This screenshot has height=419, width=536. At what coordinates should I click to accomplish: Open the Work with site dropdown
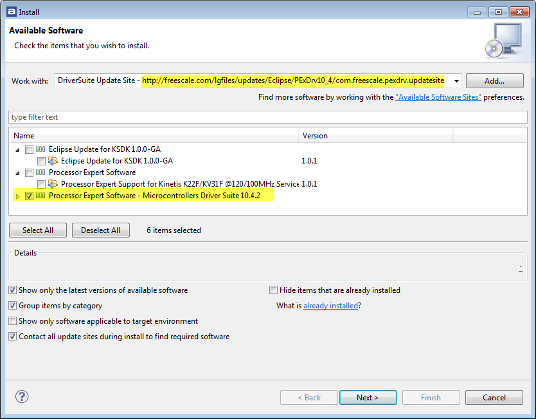click(x=456, y=81)
